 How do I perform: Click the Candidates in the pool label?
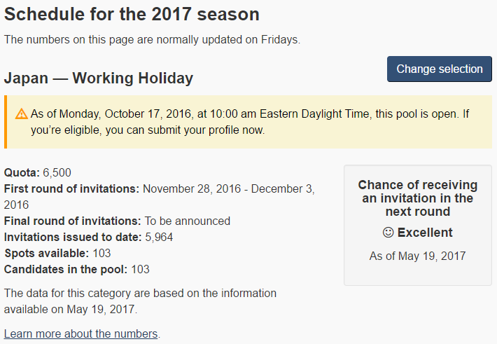pos(66,270)
